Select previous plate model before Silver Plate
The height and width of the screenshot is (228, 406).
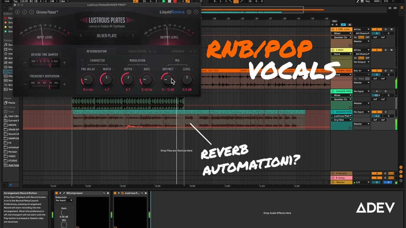81,36
